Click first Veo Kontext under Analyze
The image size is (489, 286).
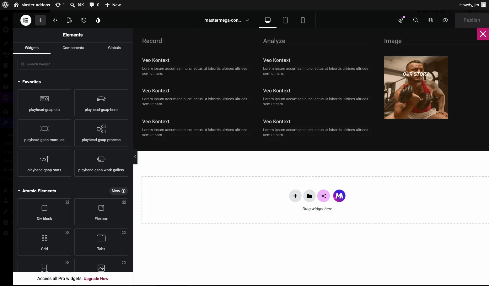coord(277,60)
